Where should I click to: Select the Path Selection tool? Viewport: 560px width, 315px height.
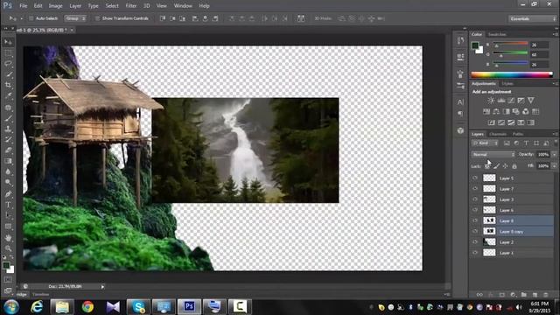click(x=8, y=215)
